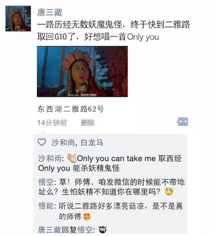Tap the heart-eyes emoji in 悟能's comment

[x=87, y=217]
